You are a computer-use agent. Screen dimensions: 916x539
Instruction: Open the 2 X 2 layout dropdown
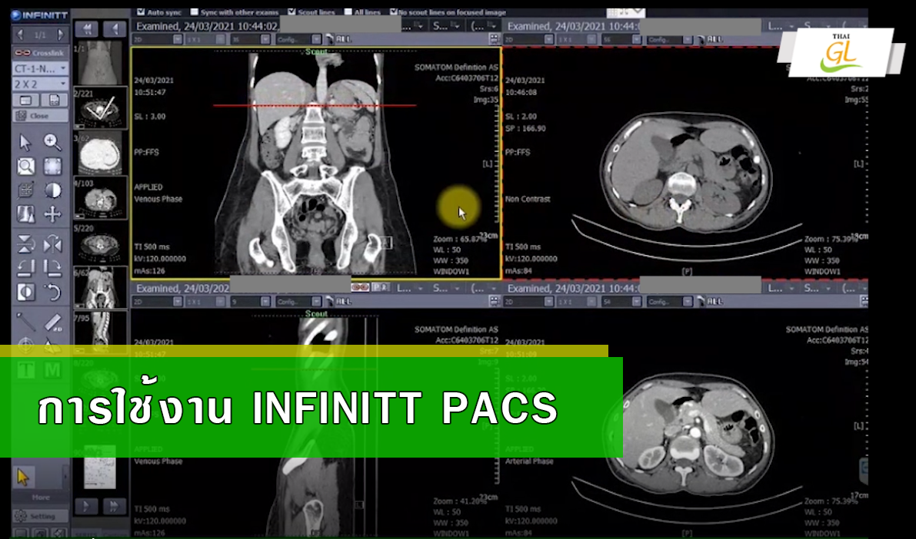tap(40, 84)
